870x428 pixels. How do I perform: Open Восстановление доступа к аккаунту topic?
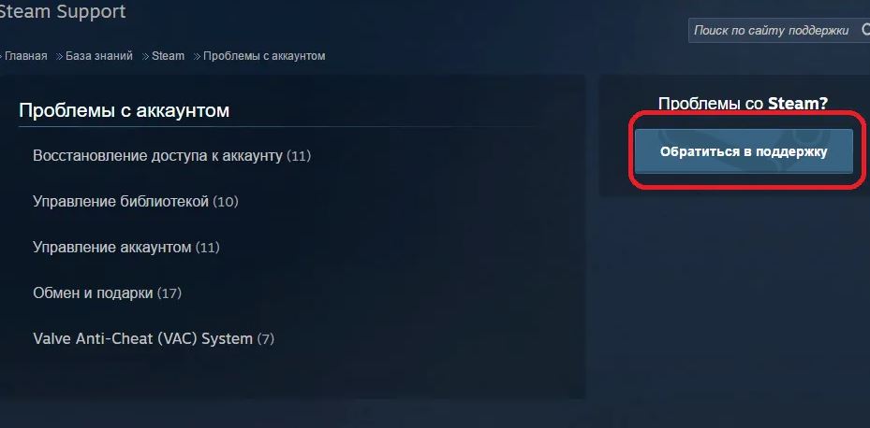(171, 156)
